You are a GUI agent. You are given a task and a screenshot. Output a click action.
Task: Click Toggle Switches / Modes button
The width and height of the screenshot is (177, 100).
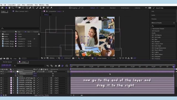(x=41, y=95)
